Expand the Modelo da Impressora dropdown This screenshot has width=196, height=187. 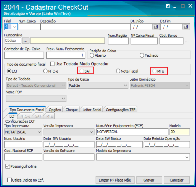click(187, 157)
